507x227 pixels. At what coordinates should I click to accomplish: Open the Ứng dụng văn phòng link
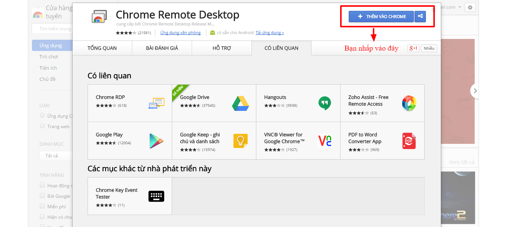tap(180, 33)
